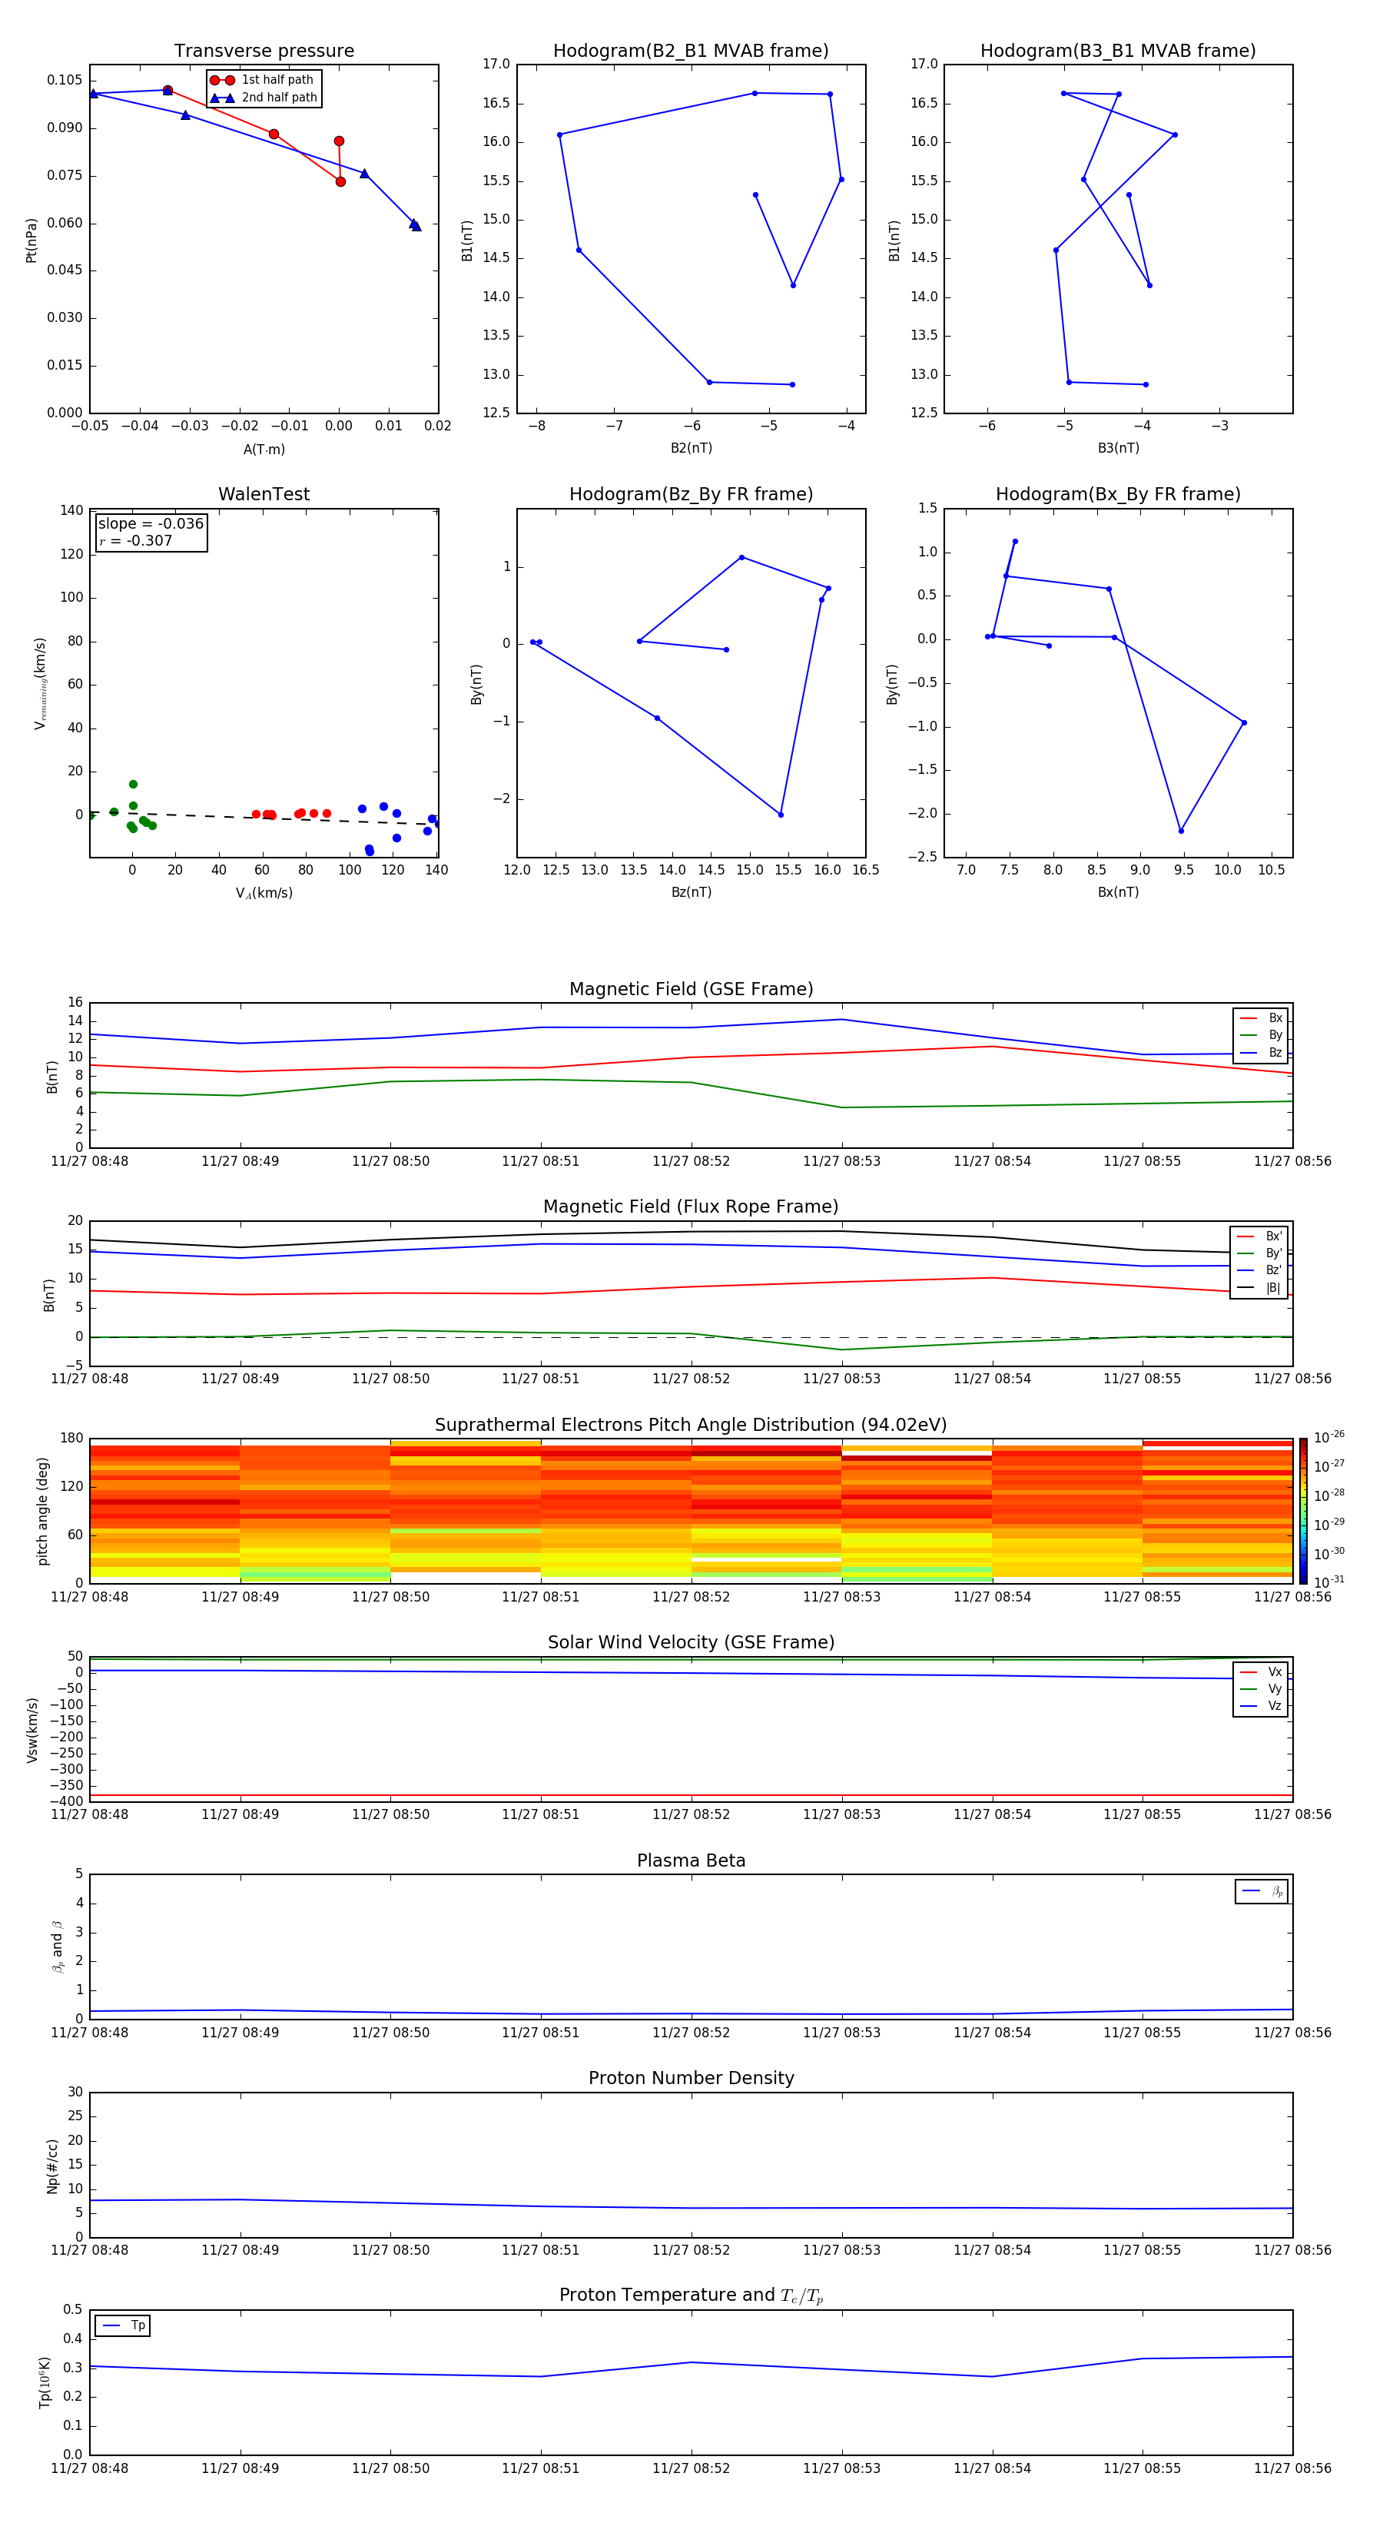Click the Suprathermal Electrons Pitch Angle Distribution title
This screenshot has height=2536, width=1383.
click(691, 1425)
